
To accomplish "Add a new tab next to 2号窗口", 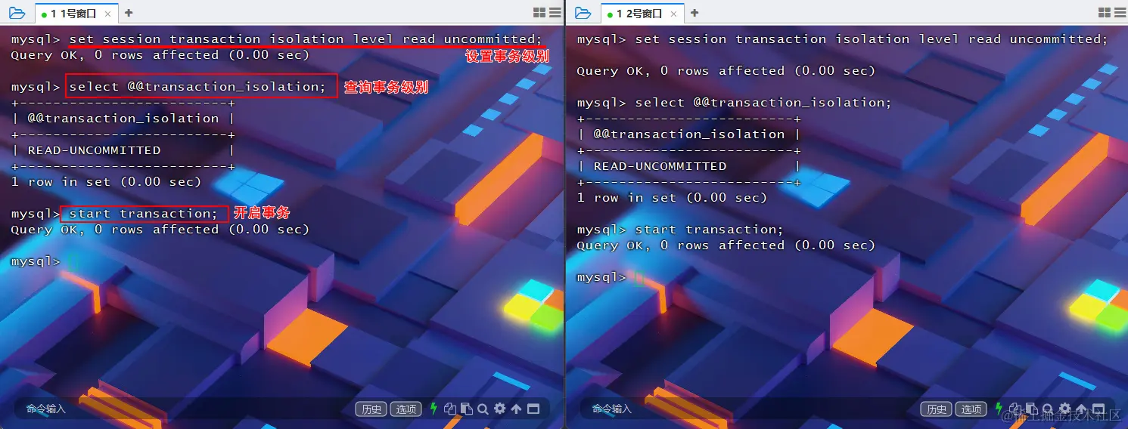I will tap(695, 13).
